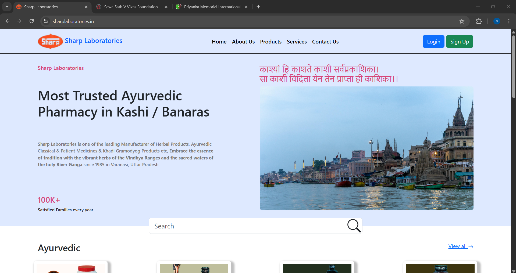Click the pink Sharp Laboratories subtitle text
Image resolution: width=516 pixels, height=273 pixels.
tap(61, 68)
